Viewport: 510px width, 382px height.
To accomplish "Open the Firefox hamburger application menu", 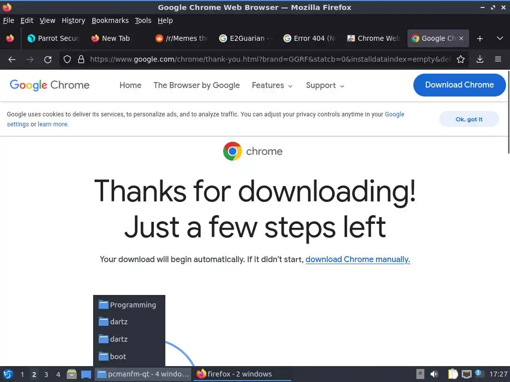I will (x=498, y=60).
